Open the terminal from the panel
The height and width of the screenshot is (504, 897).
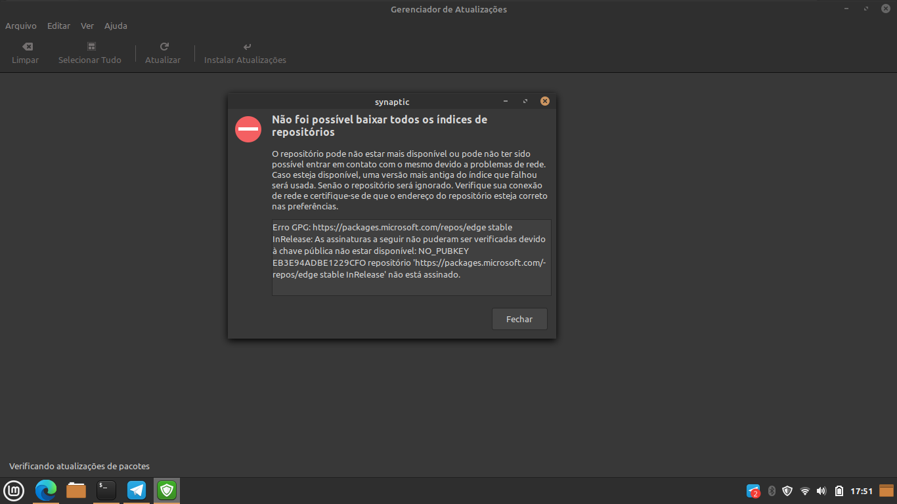pos(106,490)
